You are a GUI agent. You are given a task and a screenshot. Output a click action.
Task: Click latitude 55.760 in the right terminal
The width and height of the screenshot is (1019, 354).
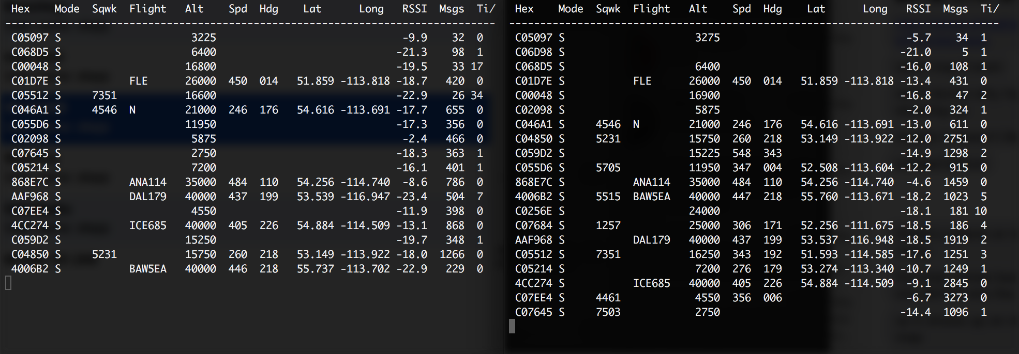pos(819,197)
